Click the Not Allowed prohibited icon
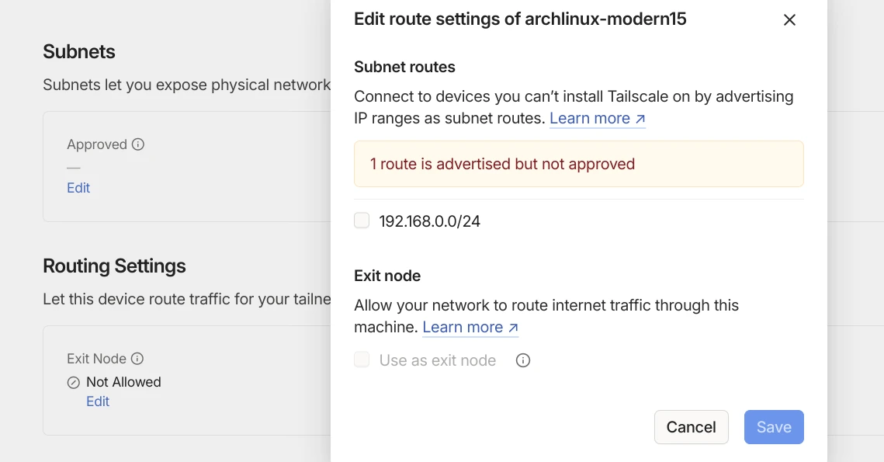Screen dimensions: 884x462 pyautogui.click(x=74, y=383)
